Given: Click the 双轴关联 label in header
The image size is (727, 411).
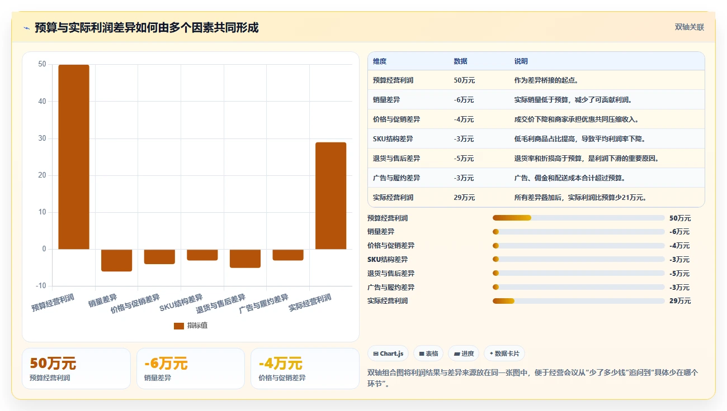Looking at the screenshot, I should click(689, 27).
